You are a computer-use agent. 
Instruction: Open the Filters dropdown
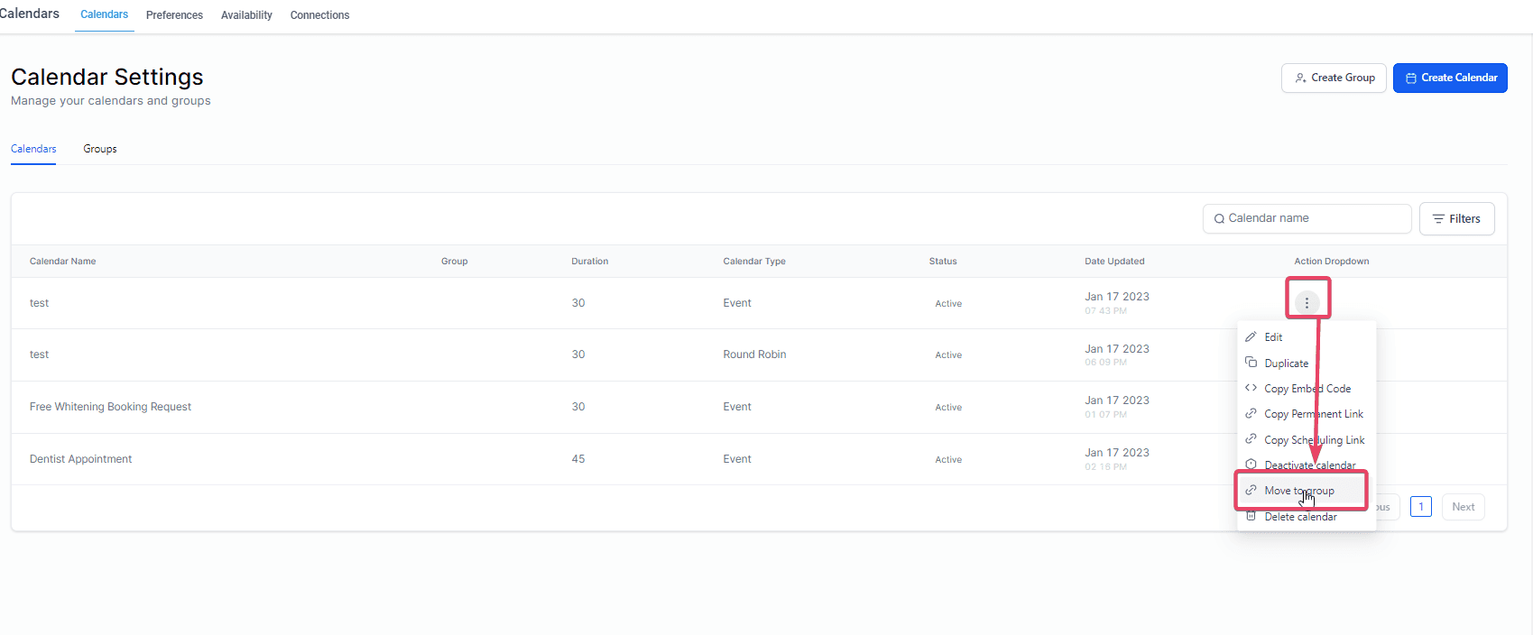(1456, 218)
